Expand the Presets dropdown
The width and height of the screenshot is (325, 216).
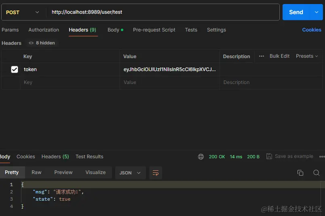[307, 56]
